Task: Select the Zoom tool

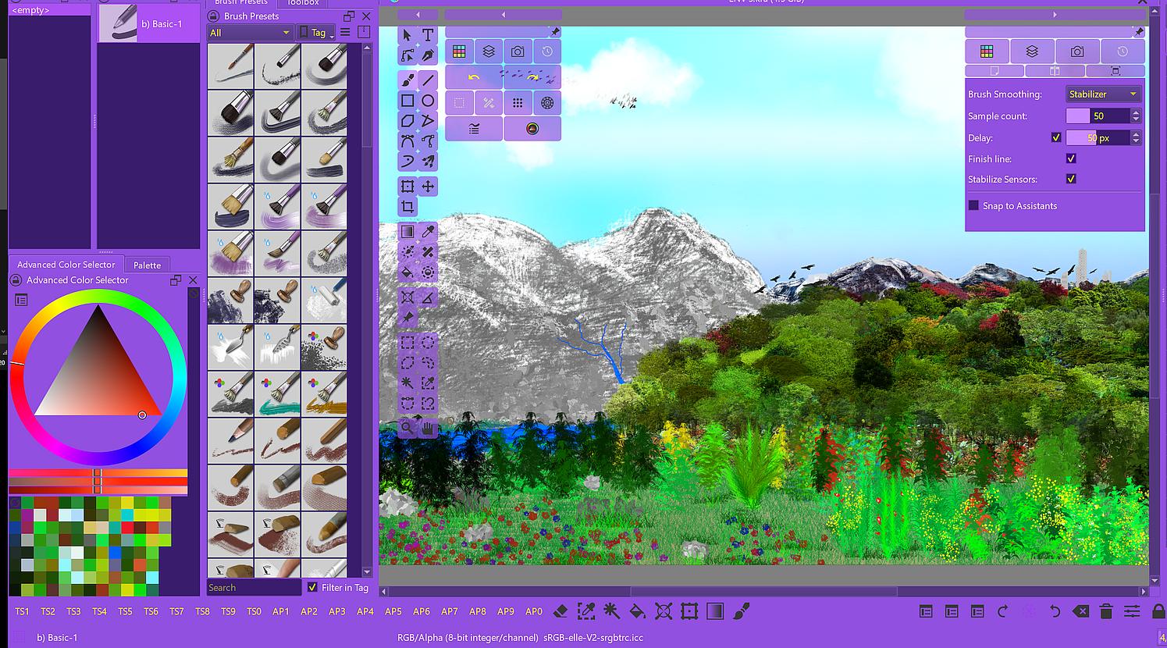Action: point(407,428)
